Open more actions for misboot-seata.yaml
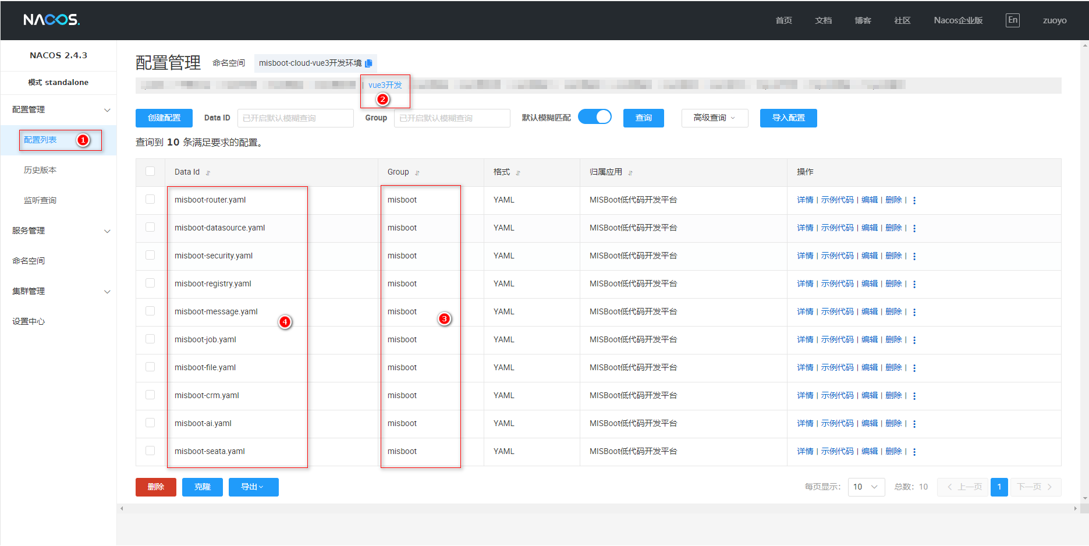The width and height of the screenshot is (1089, 546). click(914, 452)
